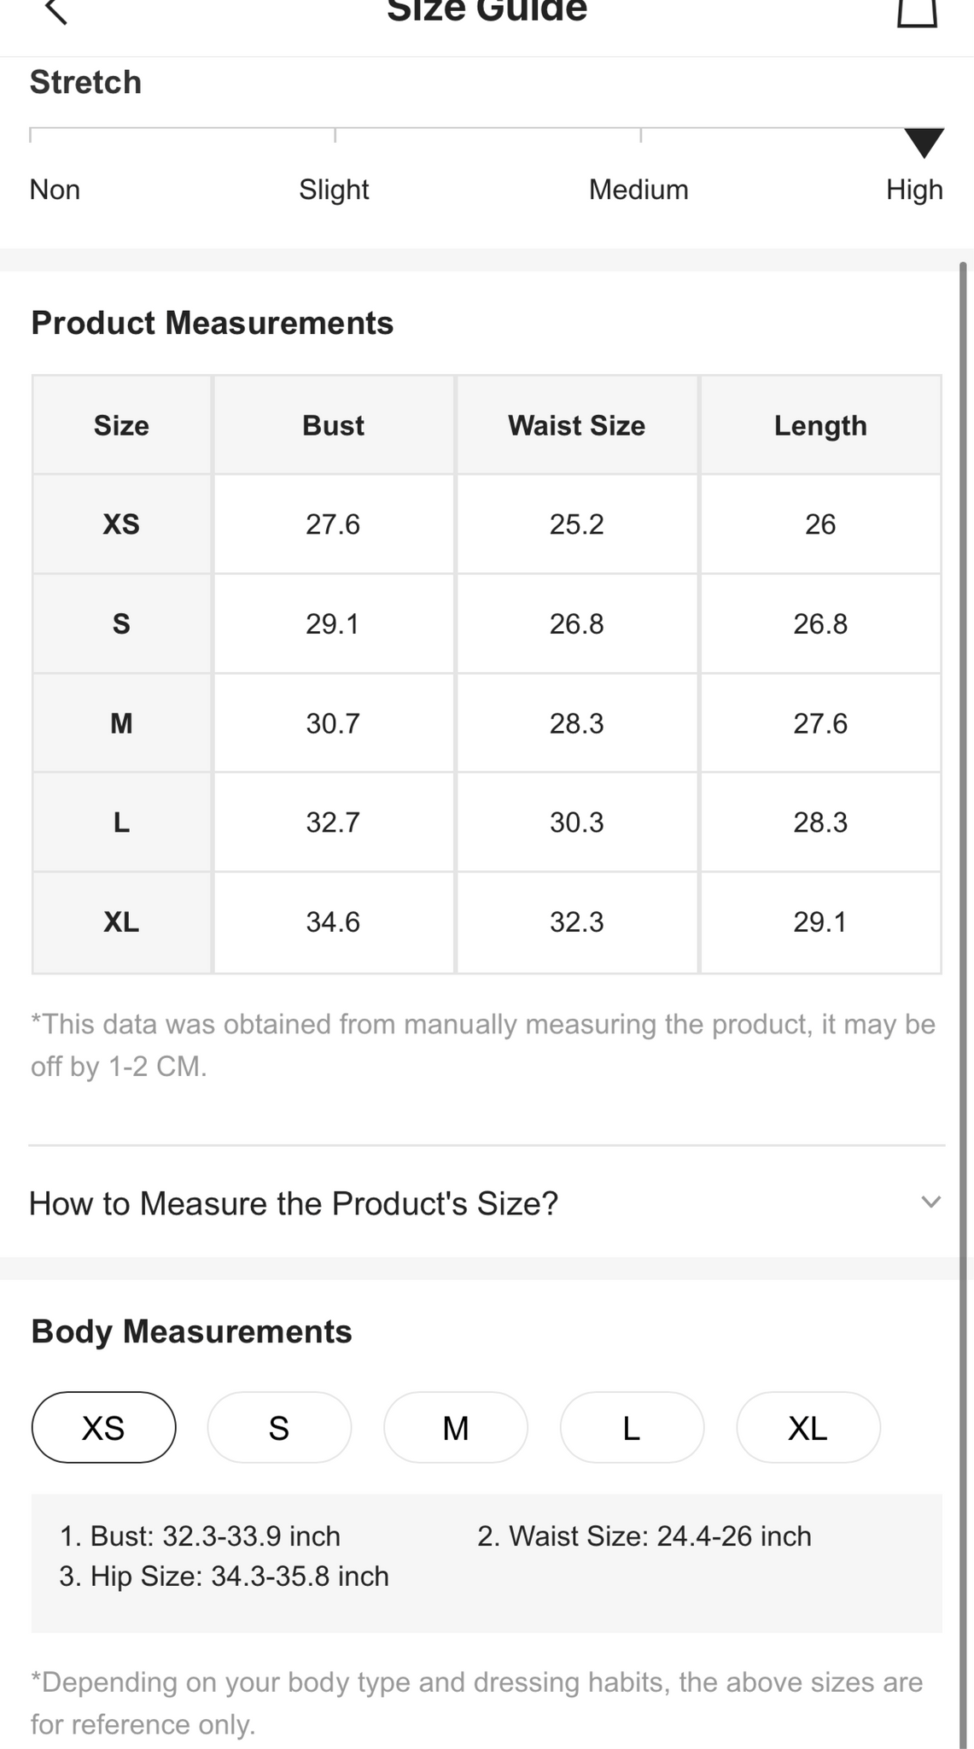
Task: Click the M bust value 30.7 cell
Action: [x=334, y=723]
